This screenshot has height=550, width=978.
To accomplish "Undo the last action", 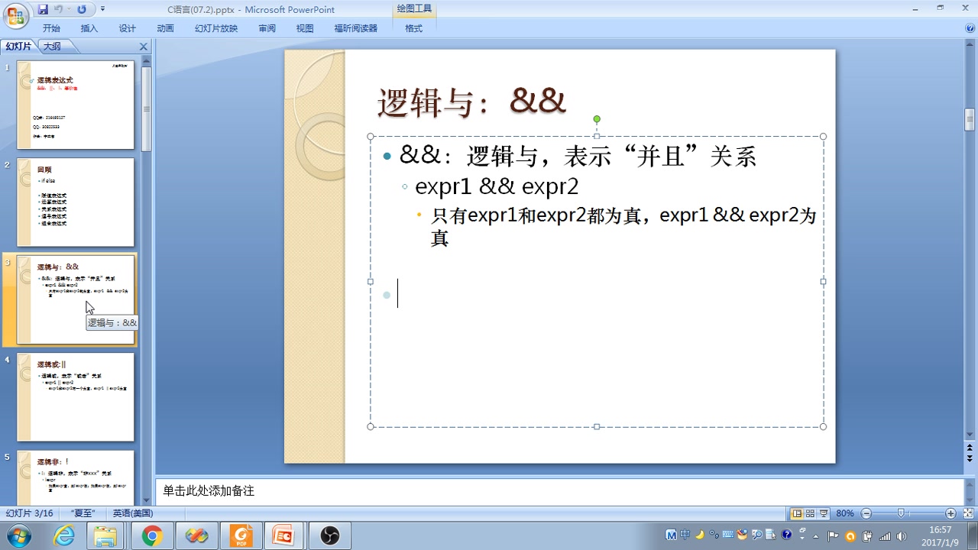I will [x=59, y=9].
